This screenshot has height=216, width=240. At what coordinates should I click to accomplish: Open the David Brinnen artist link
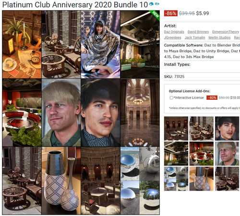[x=198, y=32]
